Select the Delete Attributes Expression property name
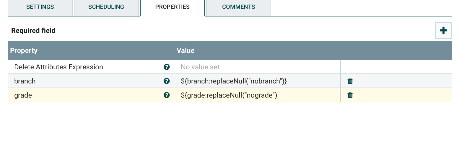Viewport: 459px width, 144px height. coord(58,67)
